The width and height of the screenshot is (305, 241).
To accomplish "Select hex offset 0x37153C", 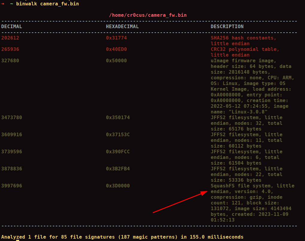I will (118, 135).
